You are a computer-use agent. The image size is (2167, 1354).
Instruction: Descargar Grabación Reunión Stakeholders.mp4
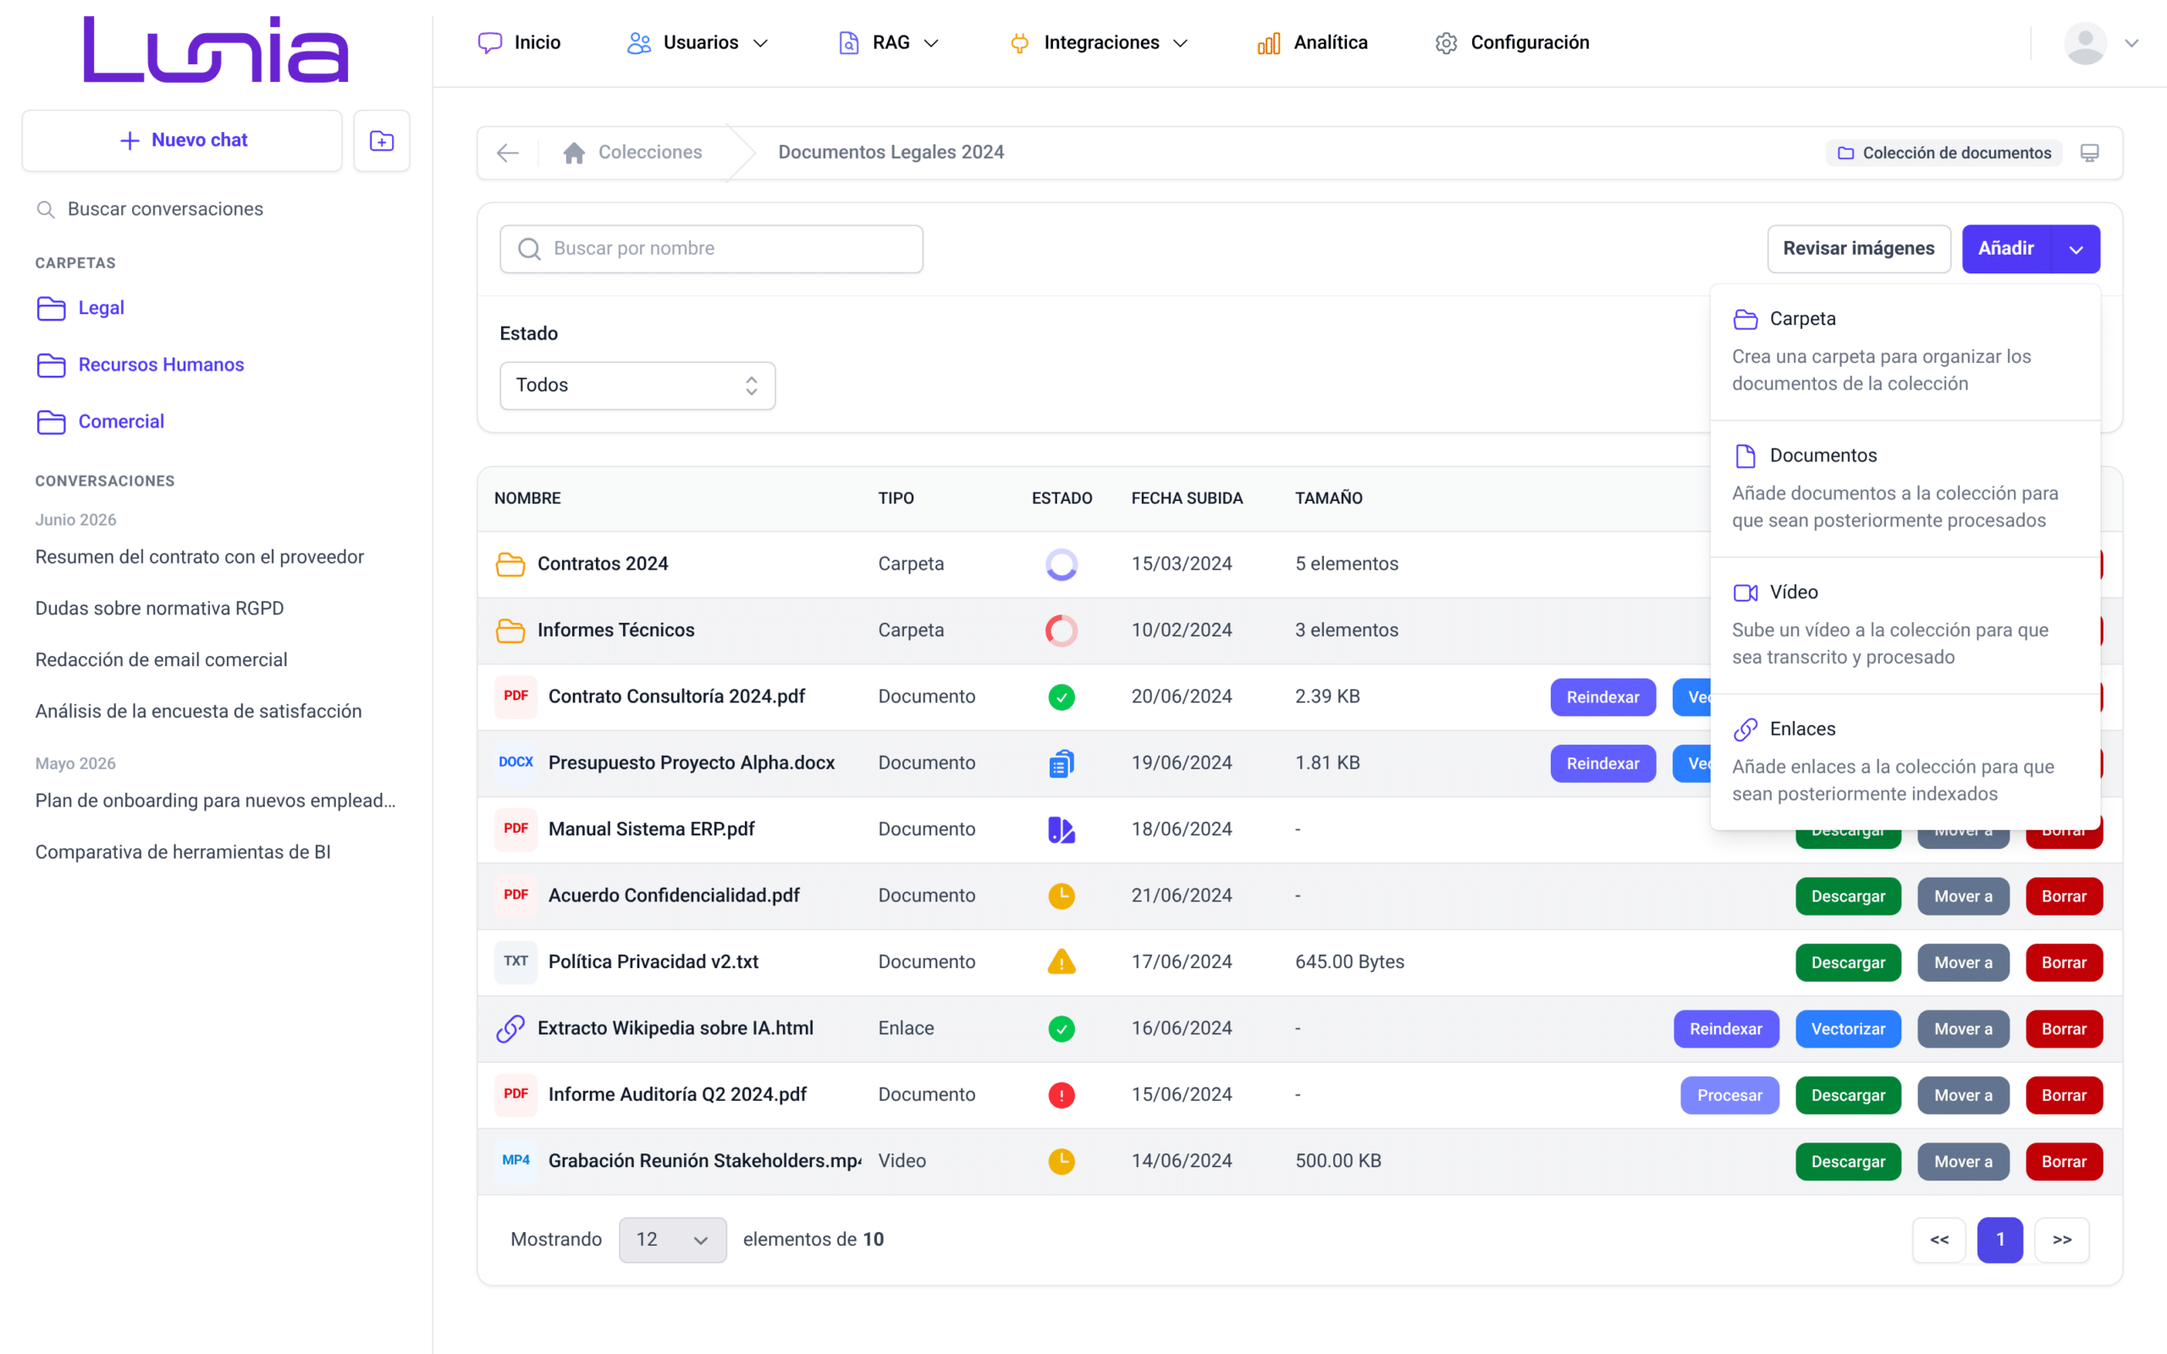click(x=1848, y=1161)
